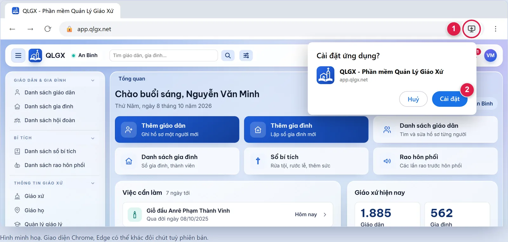Toggle the hamburger sidebar menu button
The image size is (508, 242).
coord(18,55)
